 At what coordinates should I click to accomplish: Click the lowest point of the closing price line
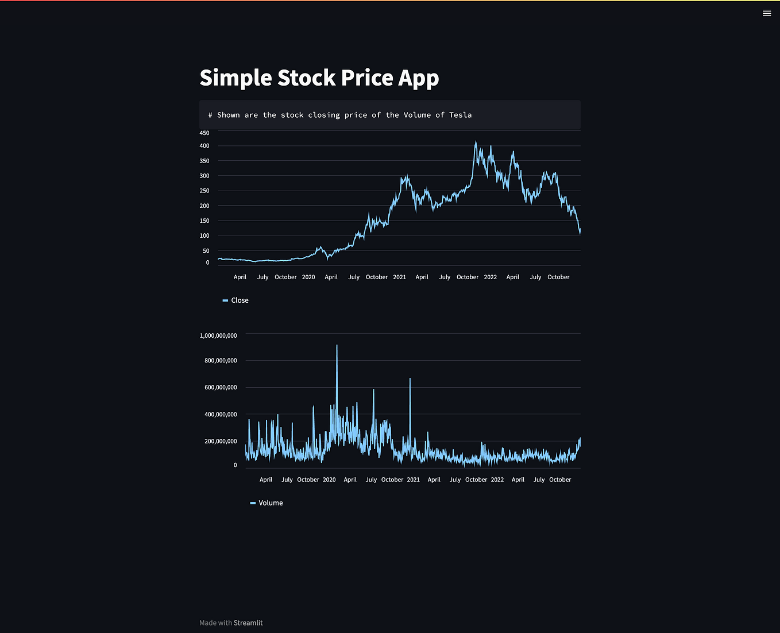point(256,262)
